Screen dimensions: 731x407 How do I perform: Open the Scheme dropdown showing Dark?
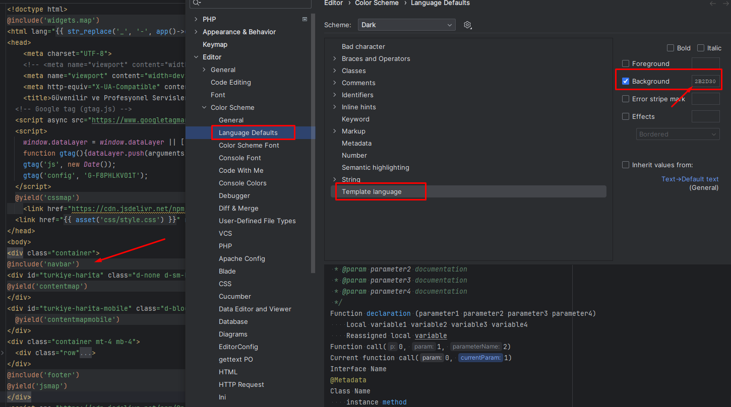click(406, 25)
